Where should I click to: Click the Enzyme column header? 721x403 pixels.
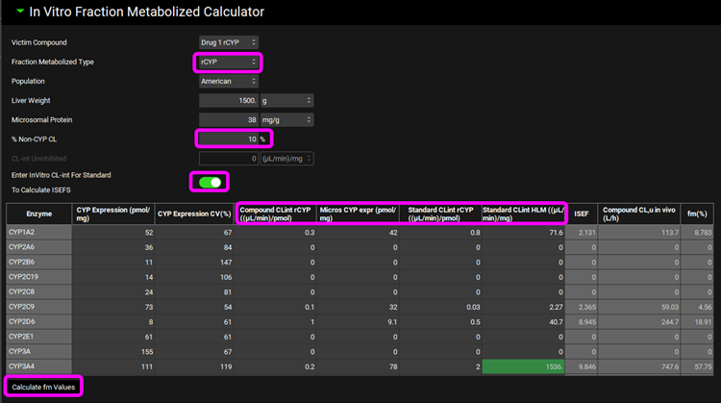pos(37,214)
